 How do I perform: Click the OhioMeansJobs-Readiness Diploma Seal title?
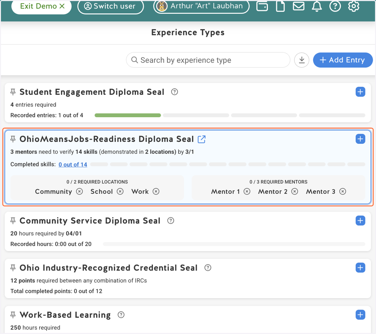(107, 139)
